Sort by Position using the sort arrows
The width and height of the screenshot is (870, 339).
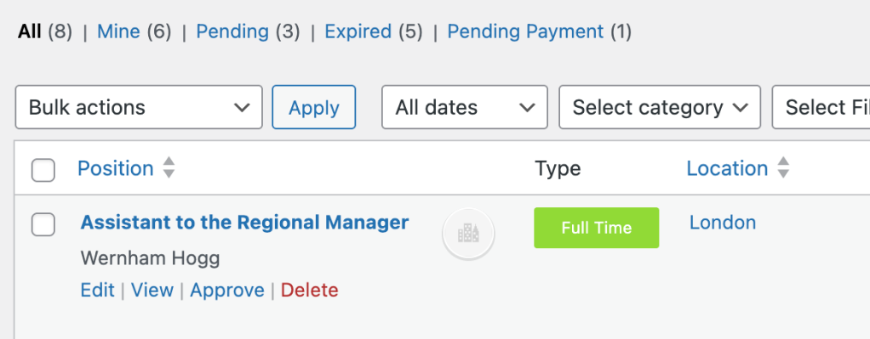(169, 168)
